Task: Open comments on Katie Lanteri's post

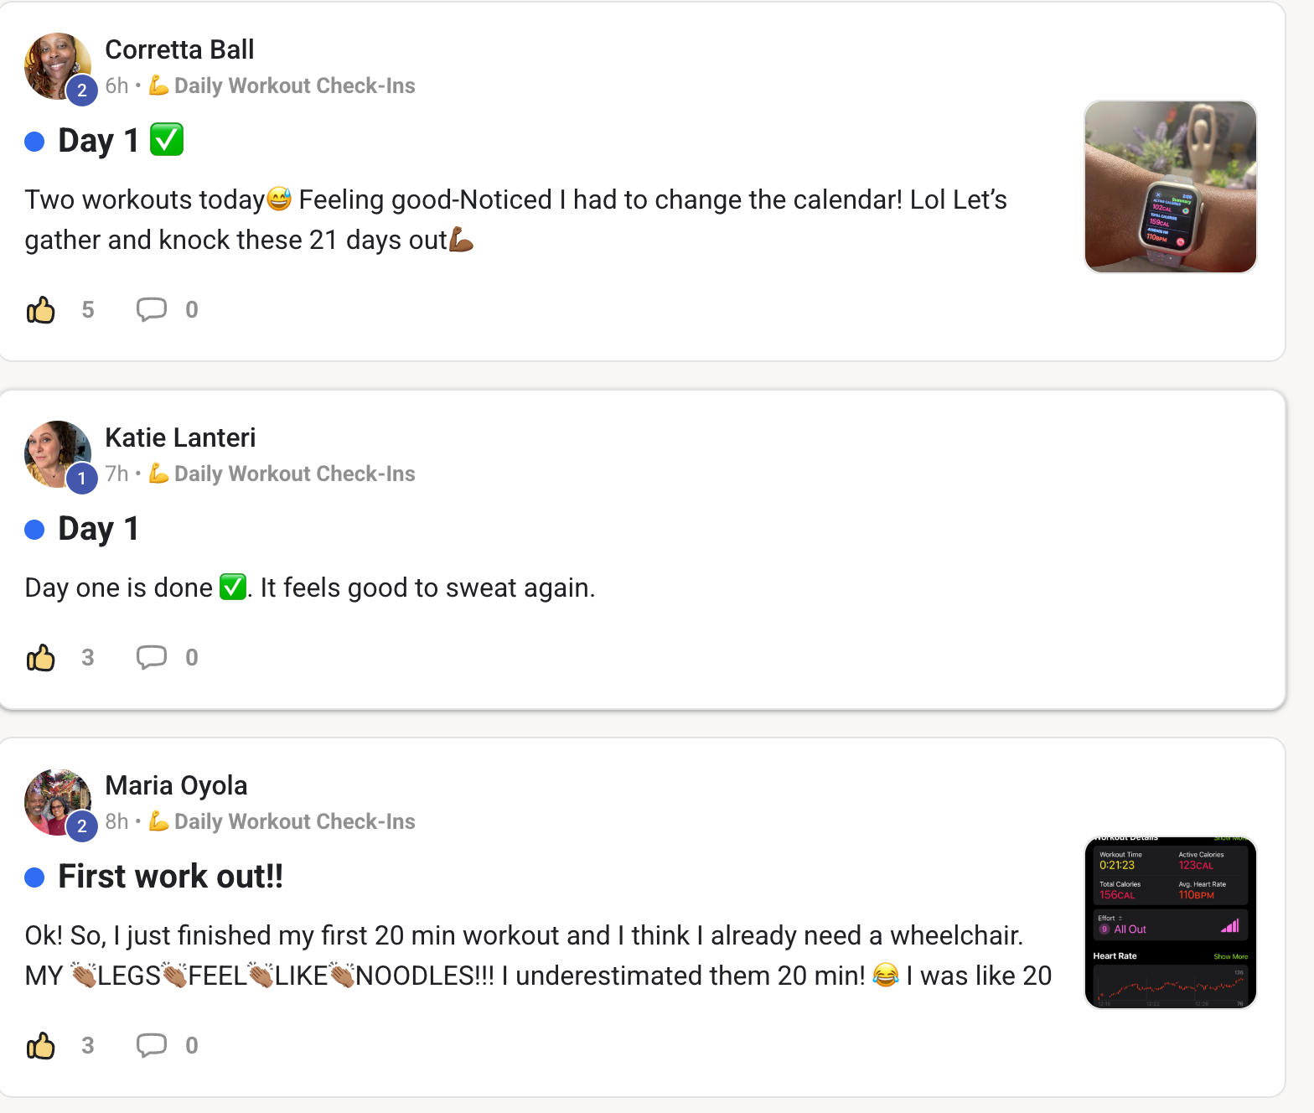Action: (x=152, y=658)
